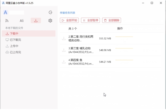Click progress bar of the 548.98 MB task
Image resolution: width=166 pixels, height=110 pixels.
(x=124, y=48)
